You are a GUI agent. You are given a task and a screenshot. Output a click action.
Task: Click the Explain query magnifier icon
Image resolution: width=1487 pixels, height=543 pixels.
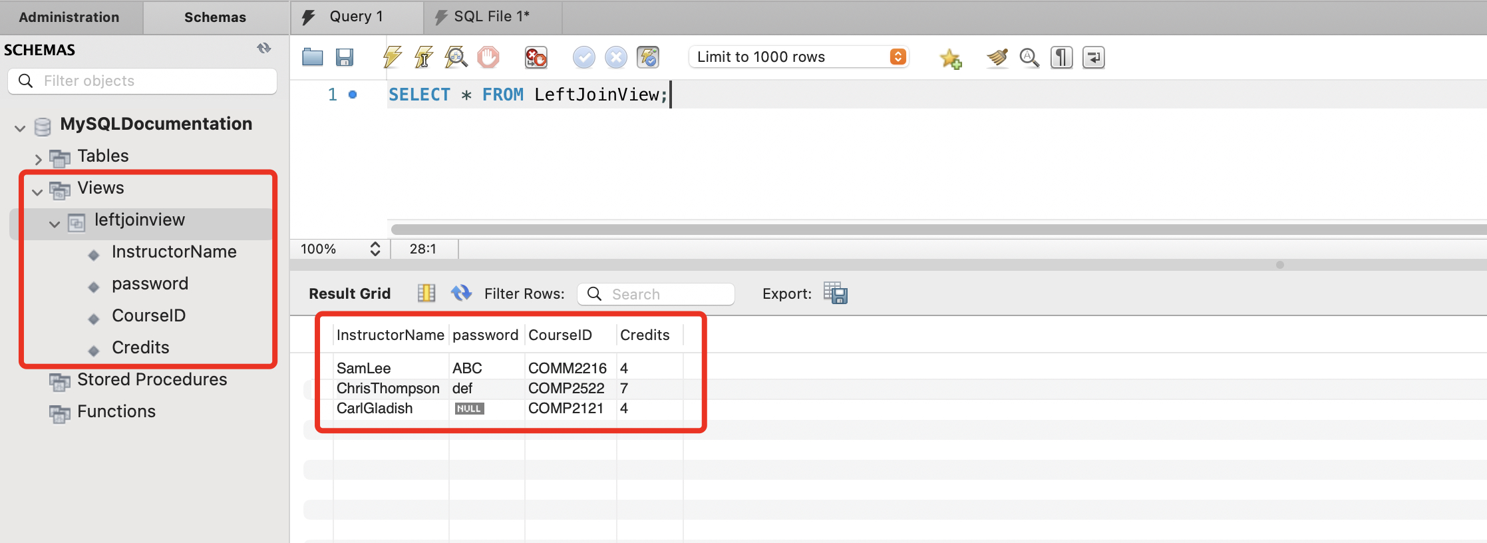coord(456,57)
